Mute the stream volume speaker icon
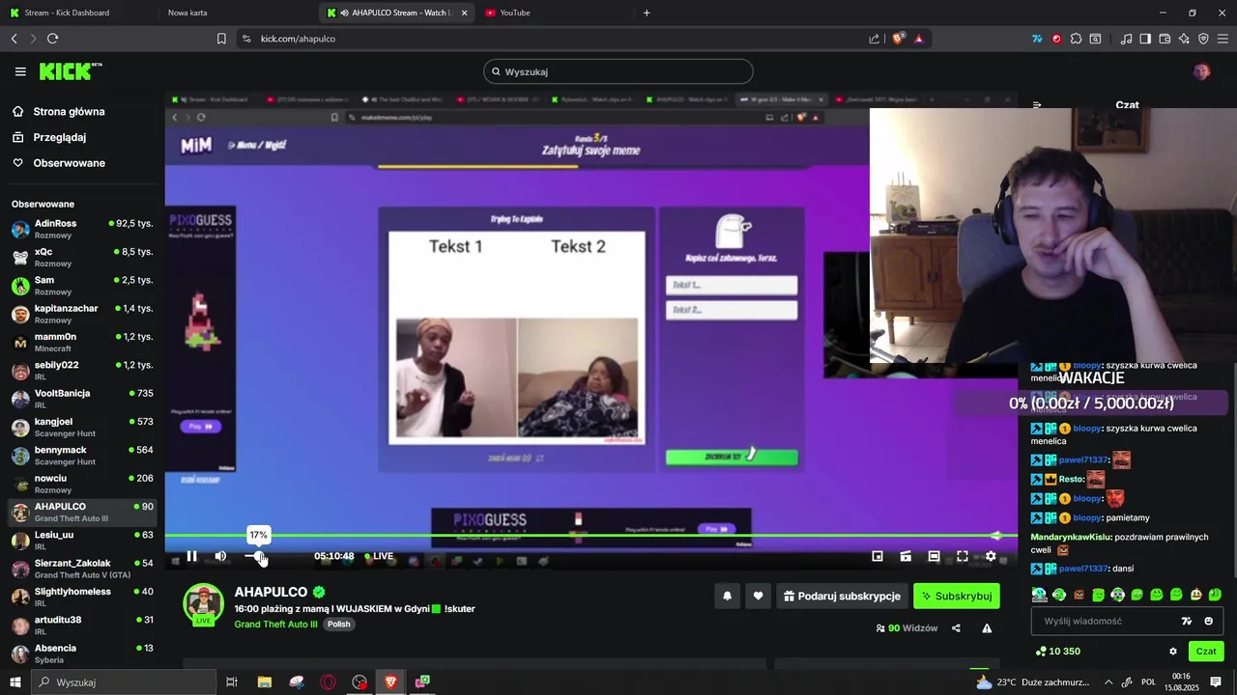 click(220, 556)
